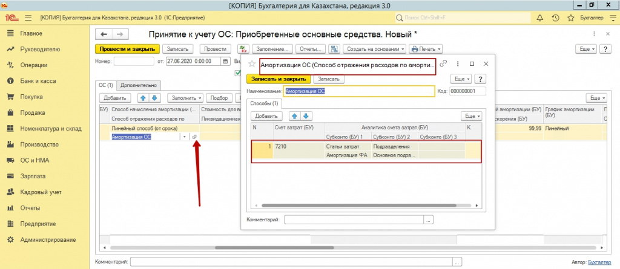
Task: Click the Отчеты... toolbar button
Action: point(311,49)
